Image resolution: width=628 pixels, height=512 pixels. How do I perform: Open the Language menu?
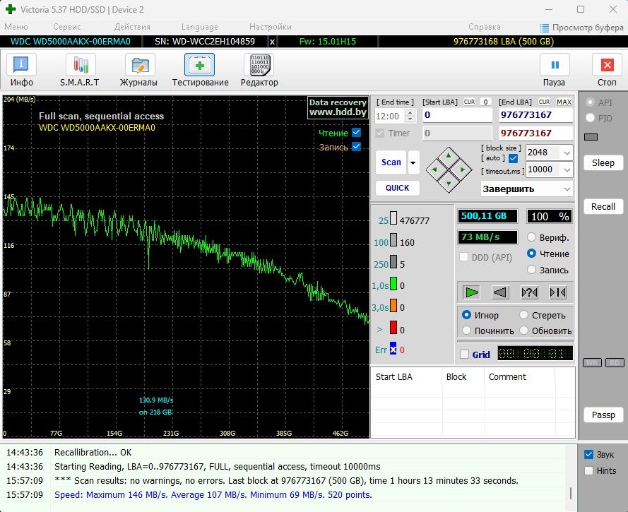200,27
